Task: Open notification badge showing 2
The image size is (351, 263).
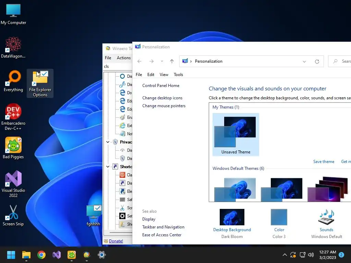Action: [341, 255]
